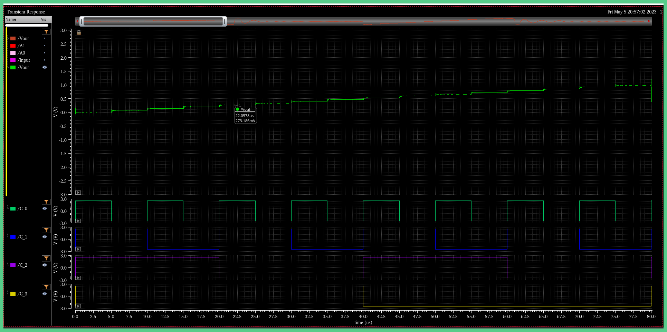Click the 80.0 tick on the time axis
Image resolution: width=667 pixels, height=332 pixels.
[651, 316]
